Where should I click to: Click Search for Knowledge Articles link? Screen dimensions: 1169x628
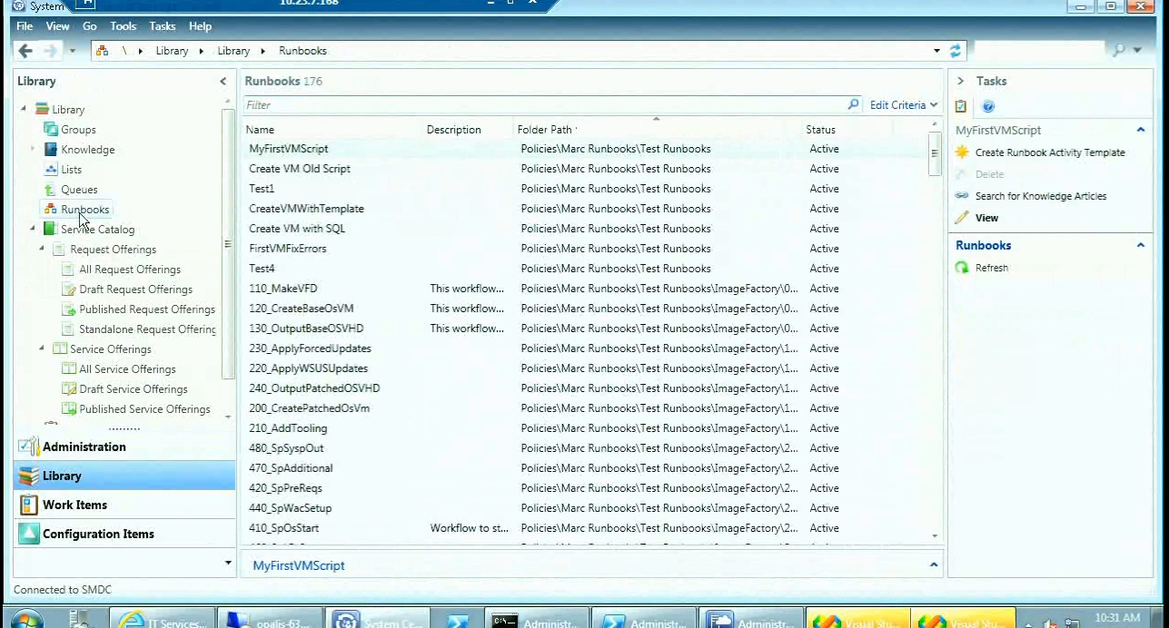tap(1041, 196)
